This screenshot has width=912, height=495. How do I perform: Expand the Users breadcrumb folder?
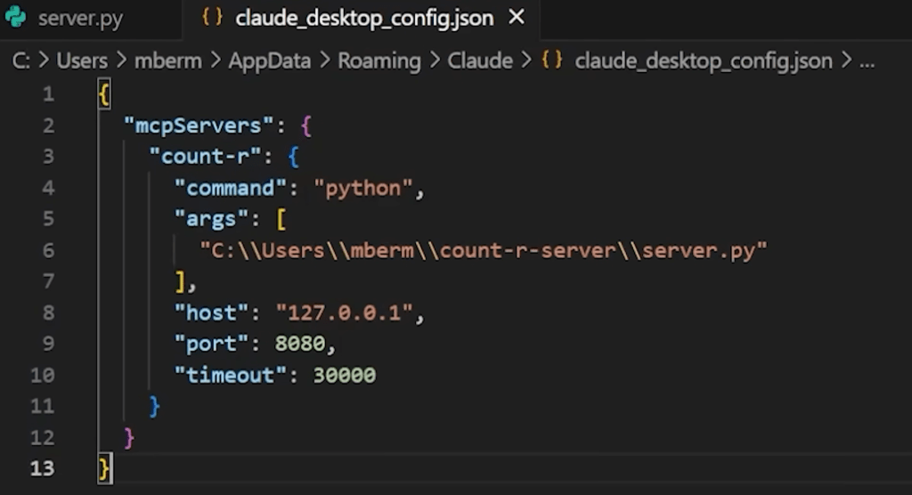[81, 61]
